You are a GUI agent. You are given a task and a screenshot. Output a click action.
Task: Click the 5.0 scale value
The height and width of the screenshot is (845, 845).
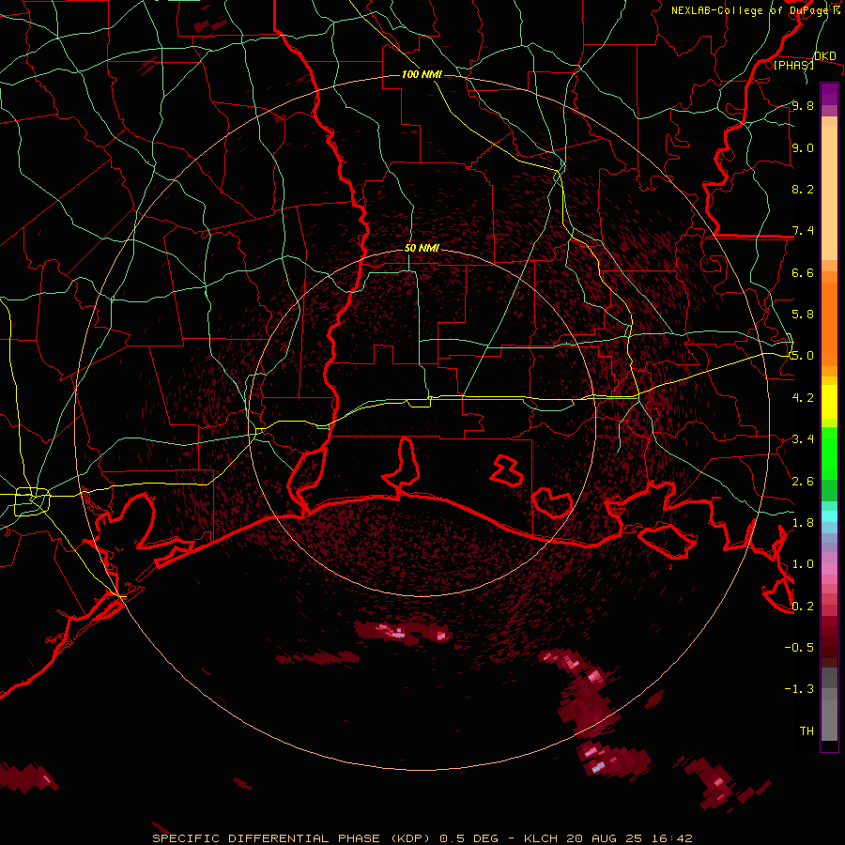(x=803, y=356)
